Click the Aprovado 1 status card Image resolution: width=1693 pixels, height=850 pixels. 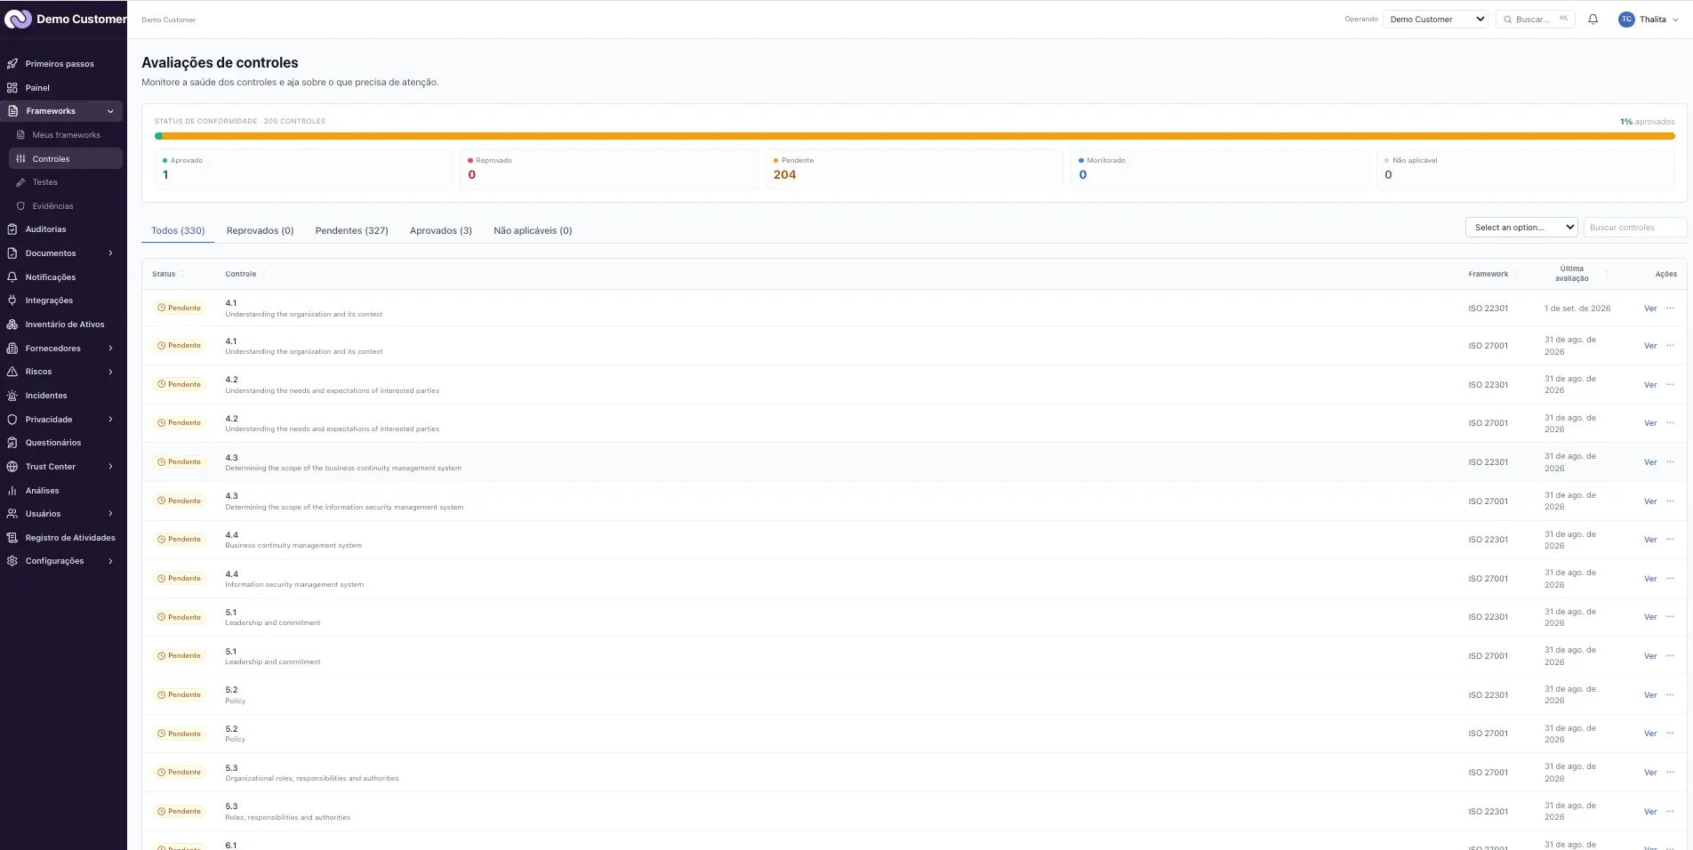pos(303,168)
